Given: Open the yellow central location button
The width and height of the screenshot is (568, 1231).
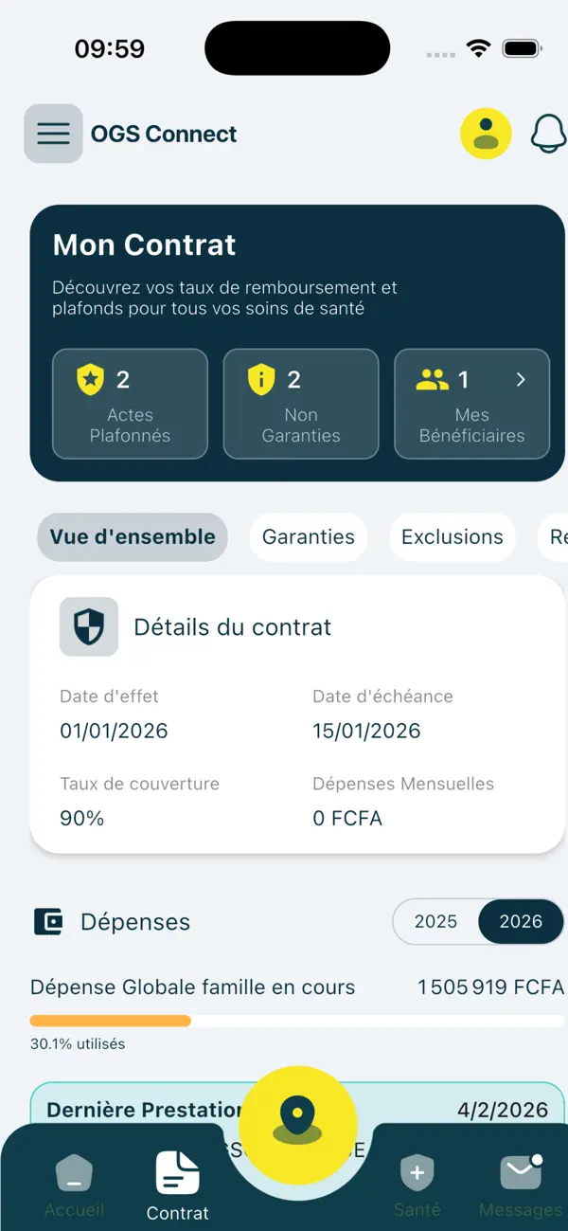Looking at the screenshot, I should [297, 1124].
